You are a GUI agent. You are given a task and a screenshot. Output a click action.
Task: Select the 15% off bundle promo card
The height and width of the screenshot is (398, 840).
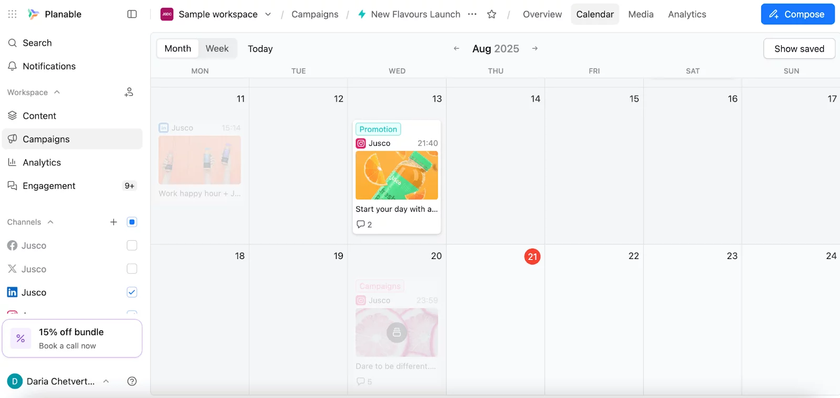tap(72, 338)
